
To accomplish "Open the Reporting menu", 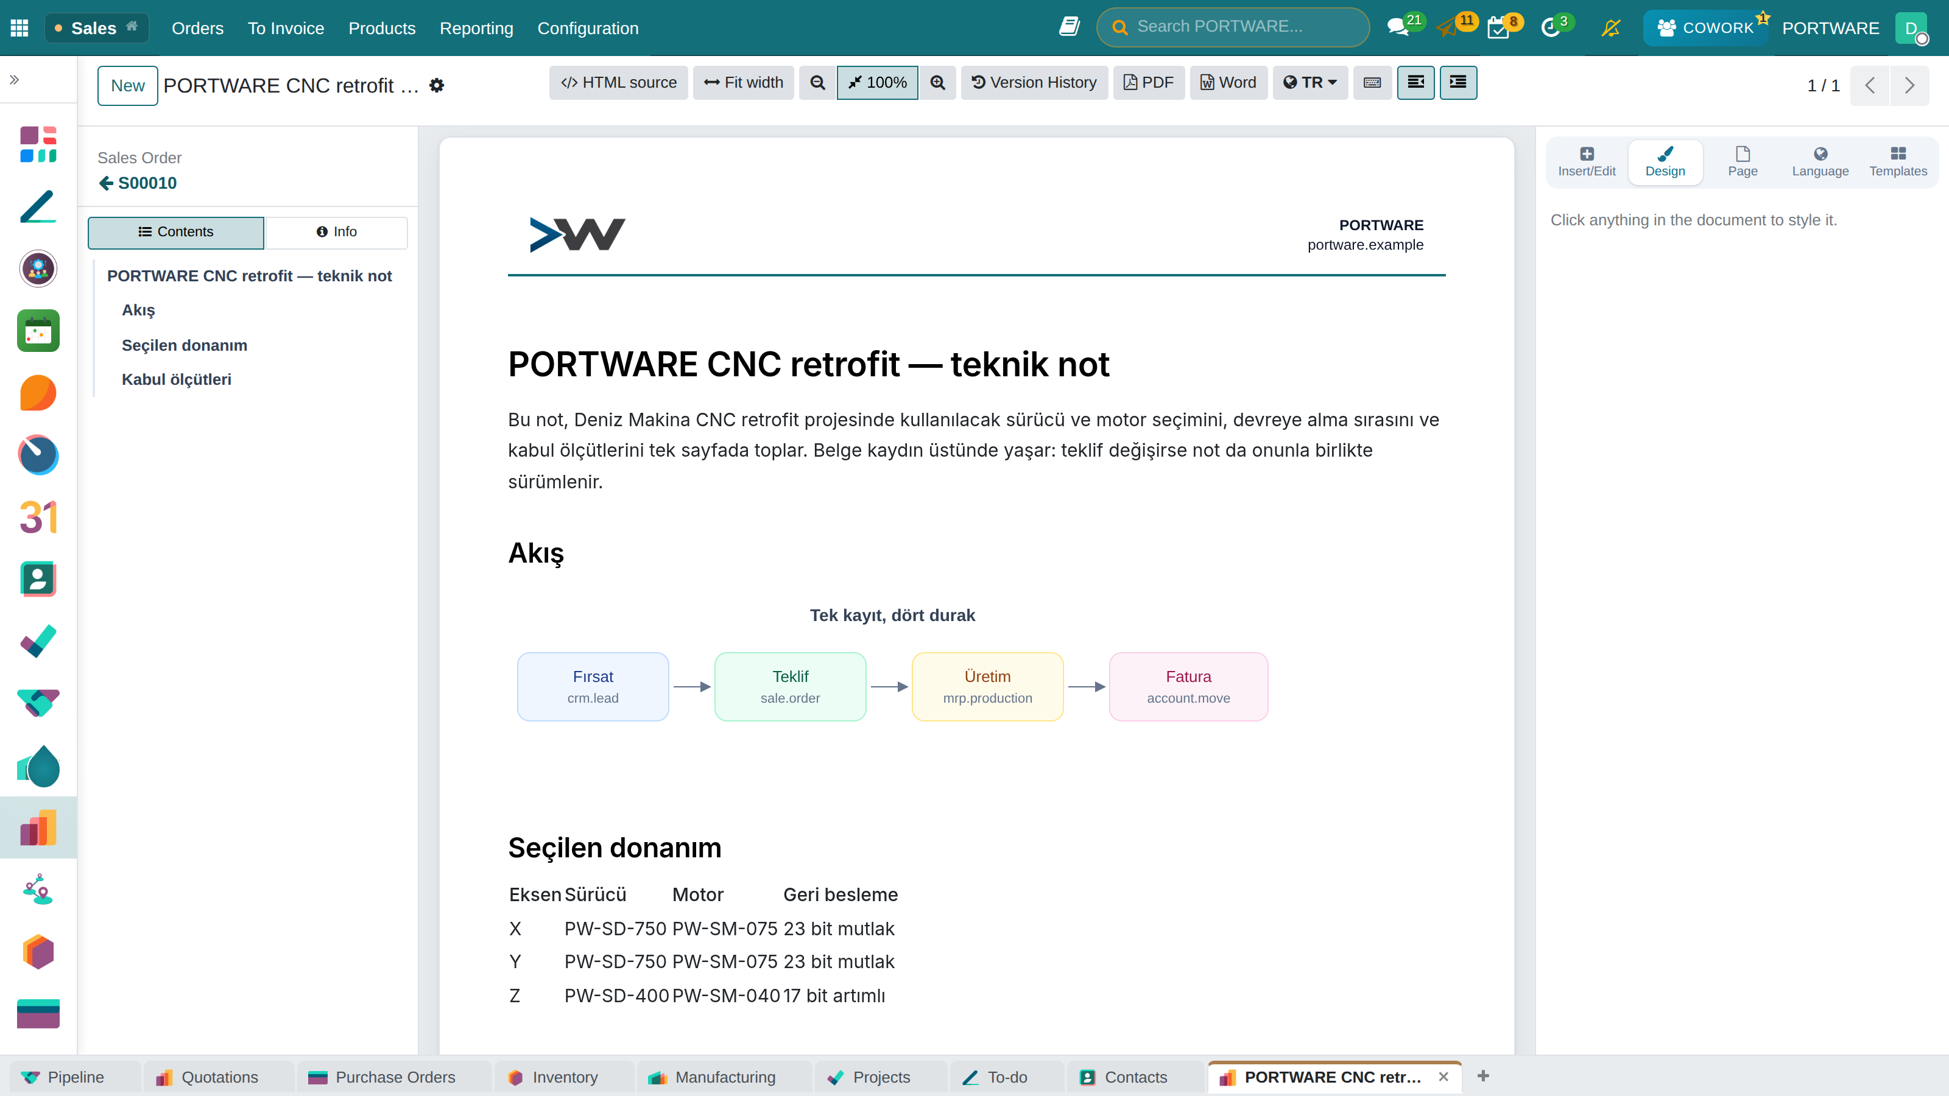I will 476,28.
